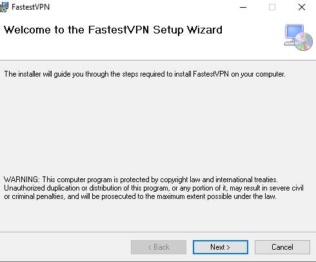Proceed by clicking the Next > button
Viewport: 316px width, 262px height.
coord(221,247)
